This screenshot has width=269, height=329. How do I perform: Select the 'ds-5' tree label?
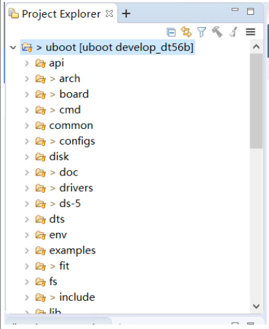70,203
